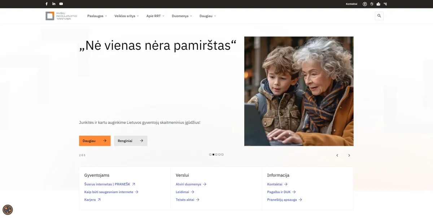
Task: Go to next carousel slide arrow
Action: [x=349, y=156]
